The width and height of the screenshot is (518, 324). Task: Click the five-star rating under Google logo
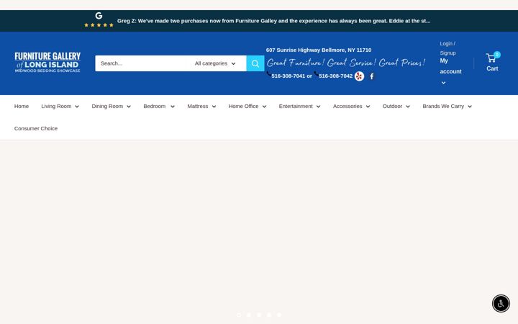coord(99,25)
